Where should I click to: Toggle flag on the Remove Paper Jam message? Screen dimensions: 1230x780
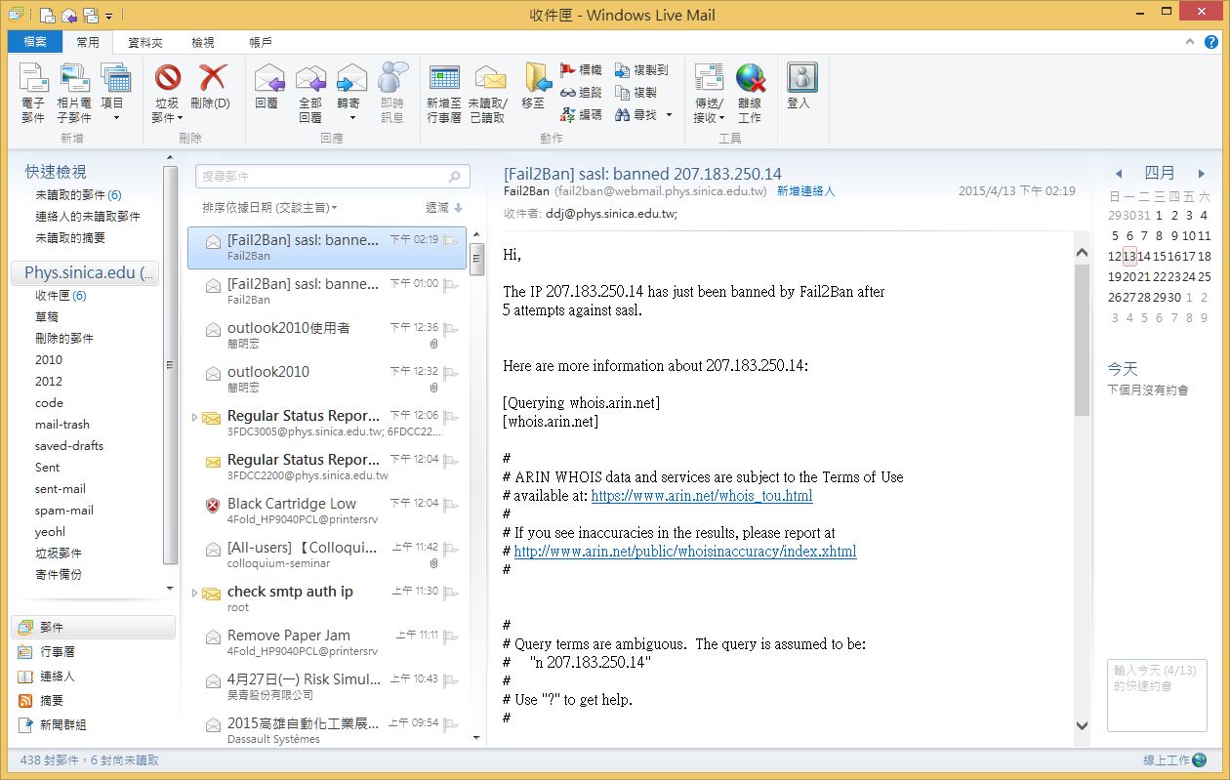[x=450, y=636]
